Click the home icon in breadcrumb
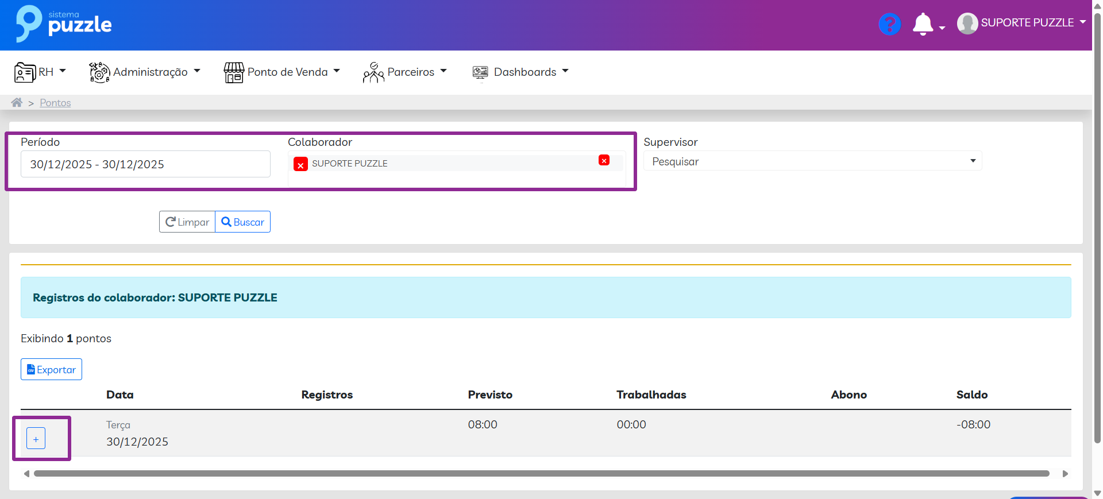Screen dimensions: 1103x499 17,103
